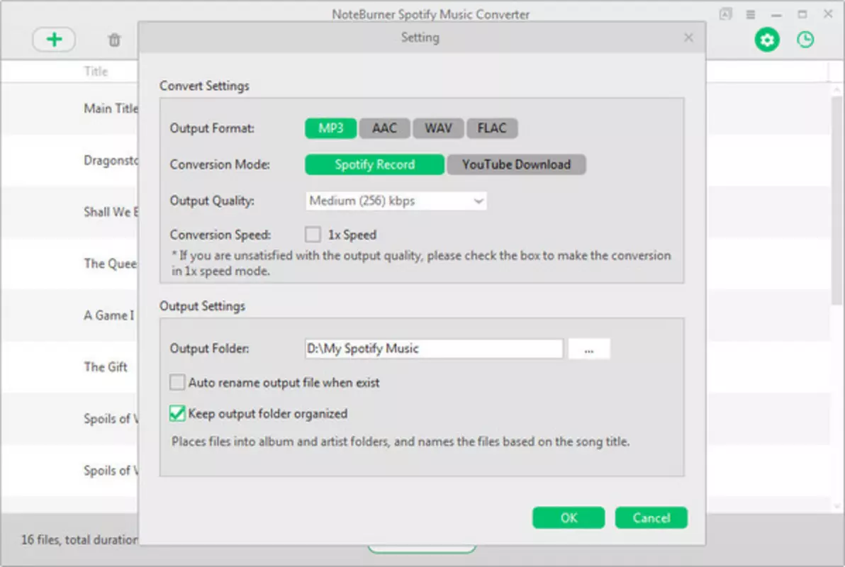Screen dimensions: 845x567
Task: Choose Spotify Record conversion mode
Action: [x=374, y=164]
